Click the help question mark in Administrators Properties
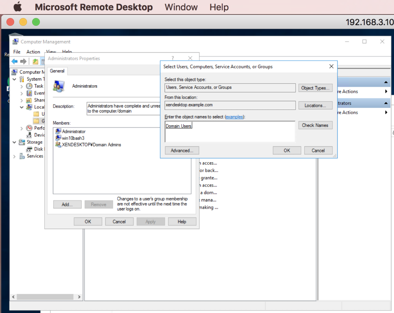The width and height of the screenshot is (394, 313). [173, 58]
